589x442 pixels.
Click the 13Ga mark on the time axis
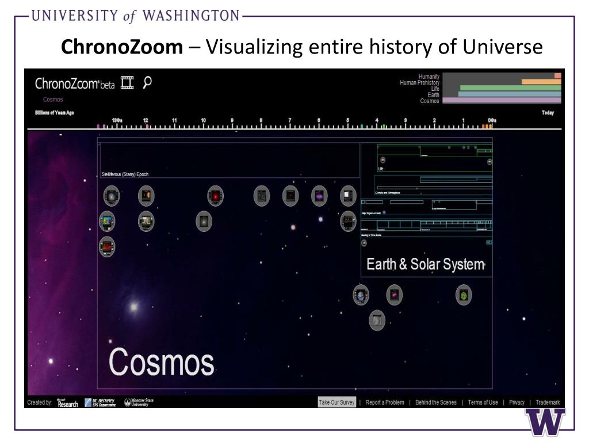pos(117,121)
